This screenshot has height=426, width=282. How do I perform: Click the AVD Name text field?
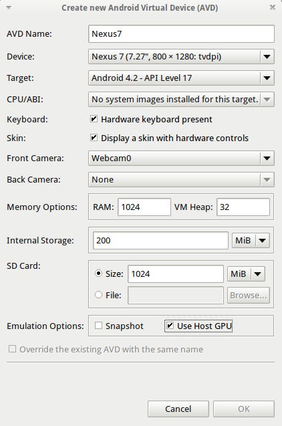pos(181,33)
